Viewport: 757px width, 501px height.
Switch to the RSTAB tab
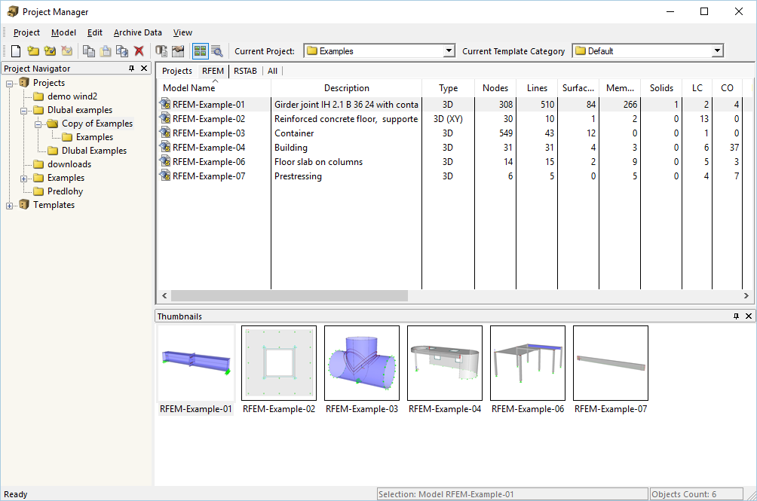point(245,71)
